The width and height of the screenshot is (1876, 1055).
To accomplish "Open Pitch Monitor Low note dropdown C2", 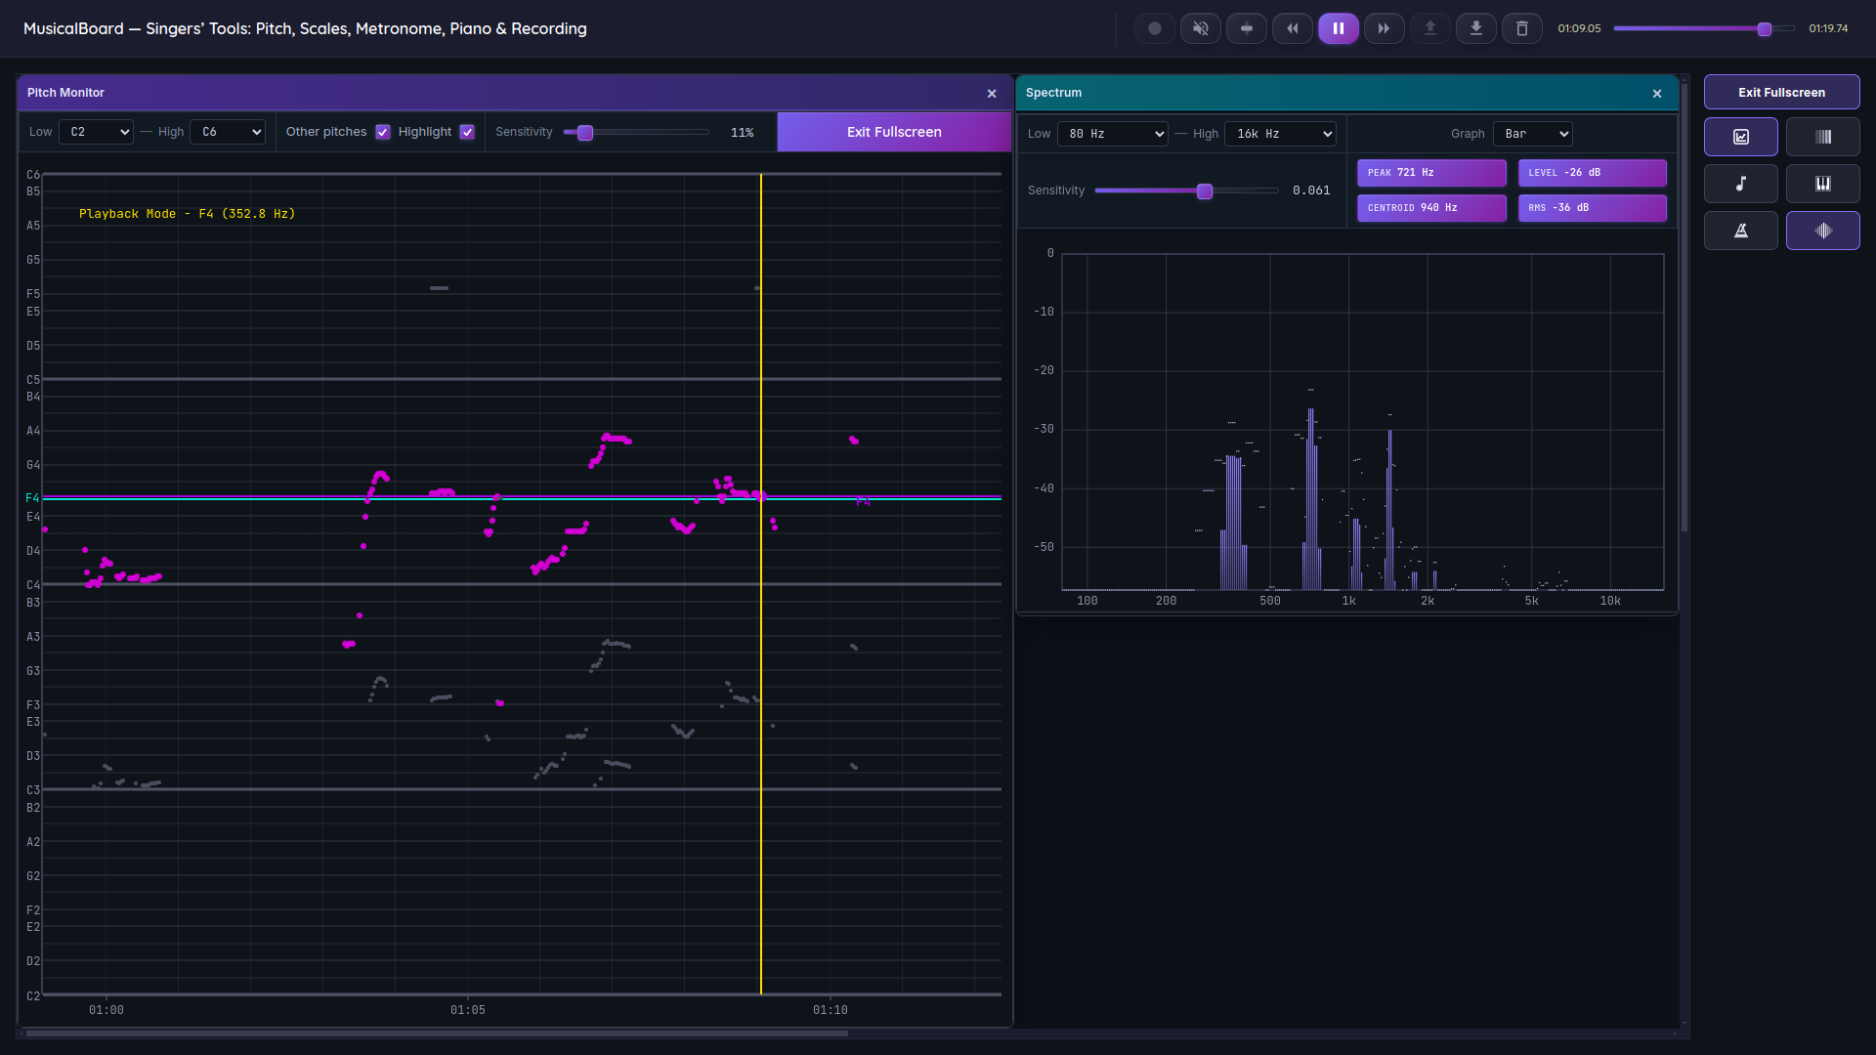I will coord(96,132).
